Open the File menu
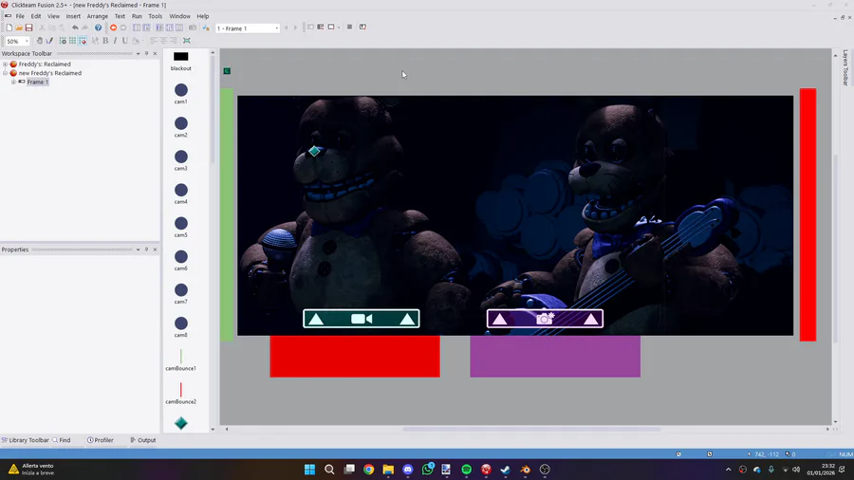Screen dimensions: 854x480 tap(20, 16)
